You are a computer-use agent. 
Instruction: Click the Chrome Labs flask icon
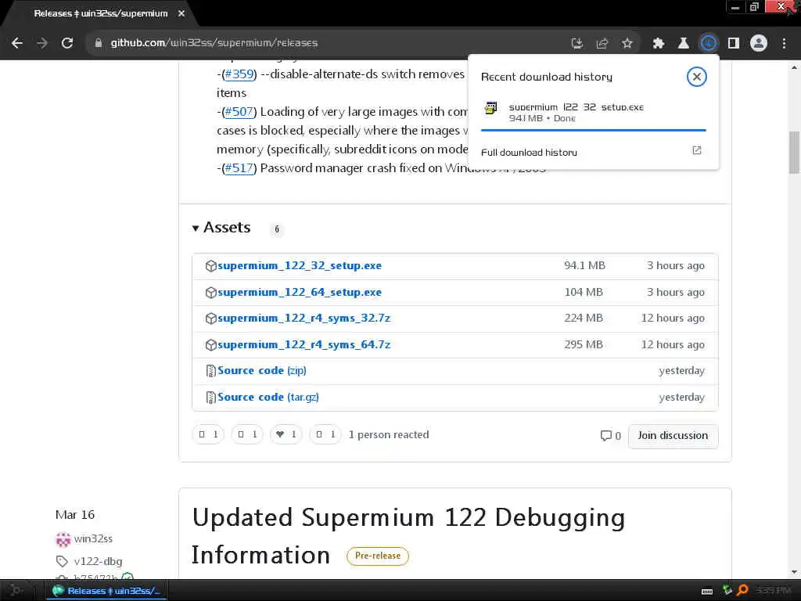click(684, 44)
